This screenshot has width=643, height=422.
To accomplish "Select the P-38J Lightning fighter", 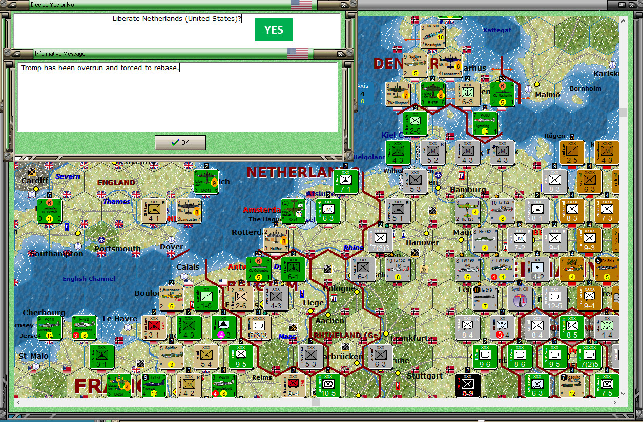I will click(x=485, y=123).
